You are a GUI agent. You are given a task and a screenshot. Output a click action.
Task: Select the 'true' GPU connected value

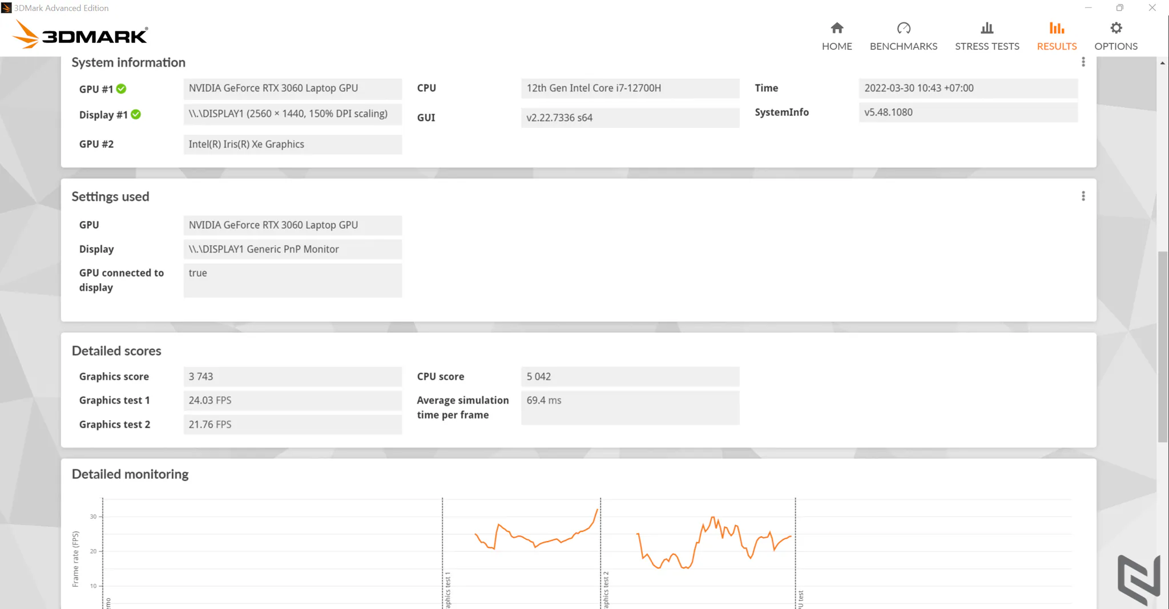(292, 280)
